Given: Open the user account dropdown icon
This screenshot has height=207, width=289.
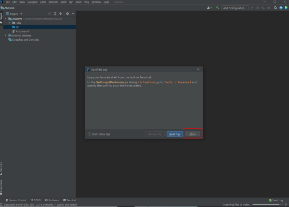Looking at the screenshot, I should tap(210, 8).
